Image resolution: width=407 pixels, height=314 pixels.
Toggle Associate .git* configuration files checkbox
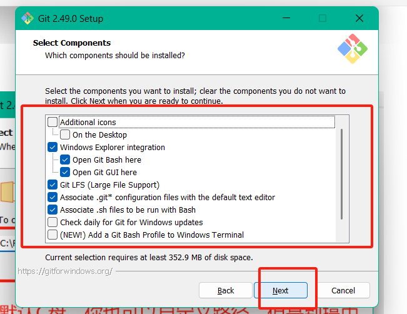click(x=53, y=197)
